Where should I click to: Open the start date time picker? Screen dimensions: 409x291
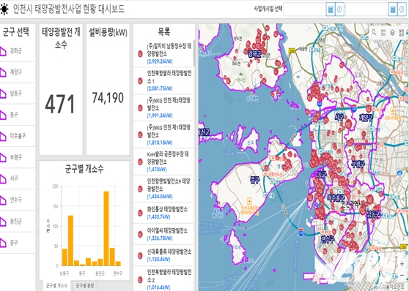click(339, 10)
